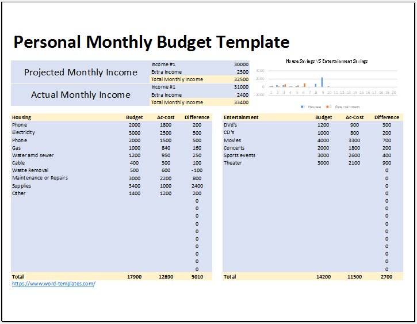Select the Theater difference value 900
Screen dimensions: 417x324
click(x=387, y=163)
